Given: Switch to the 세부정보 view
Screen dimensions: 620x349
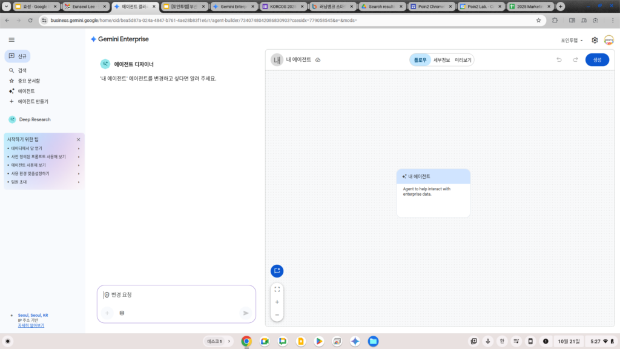Looking at the screenshot, I should click(441, 60).
